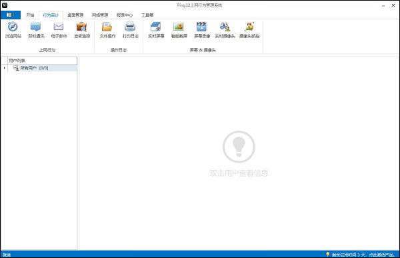Open the 网络管理 ribbon tab

pyautogui.click(x=100, y=15)
